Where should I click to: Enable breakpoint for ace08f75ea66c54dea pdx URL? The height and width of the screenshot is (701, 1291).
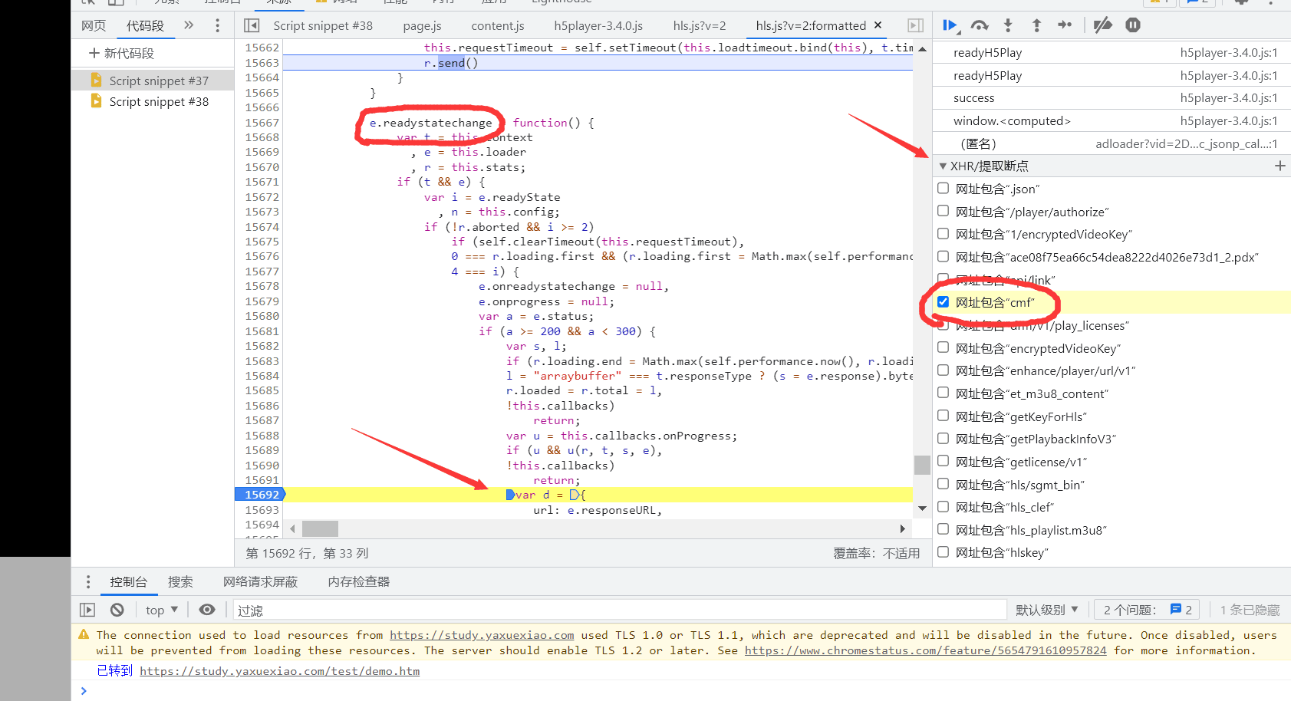(944, 256)
